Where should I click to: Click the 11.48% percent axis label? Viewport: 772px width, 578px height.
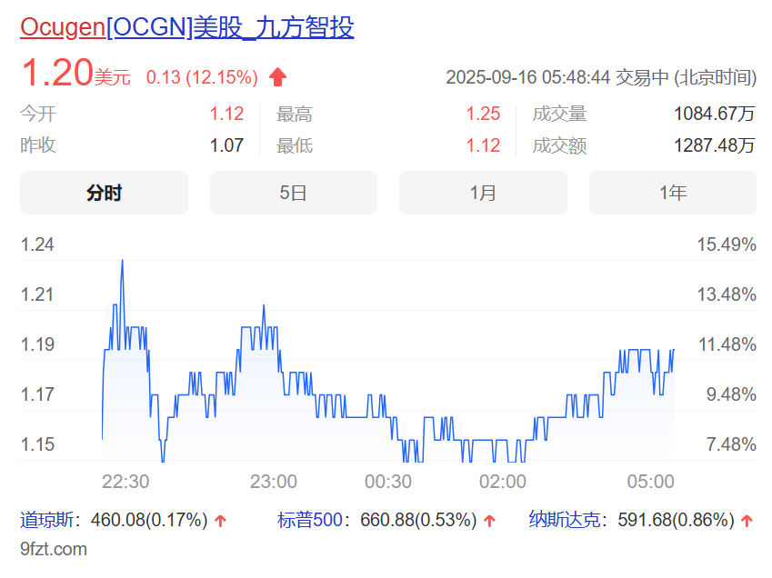click(727, 344)
